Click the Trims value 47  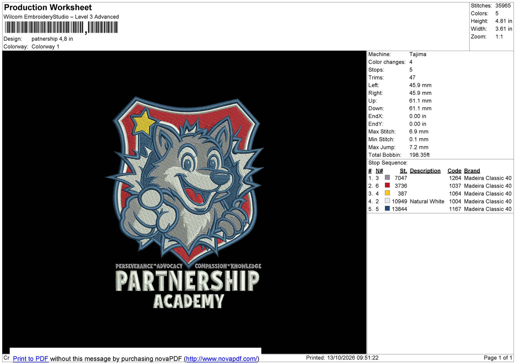tap(412, 77)
